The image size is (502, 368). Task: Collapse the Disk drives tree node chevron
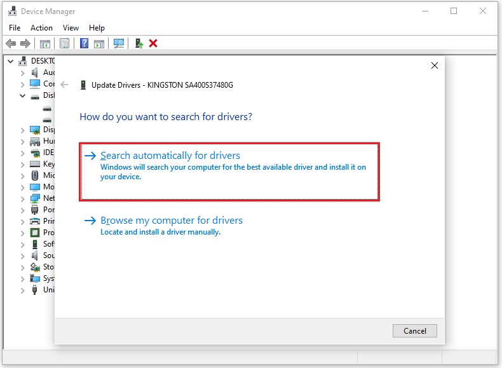click(x=22, y=95)
